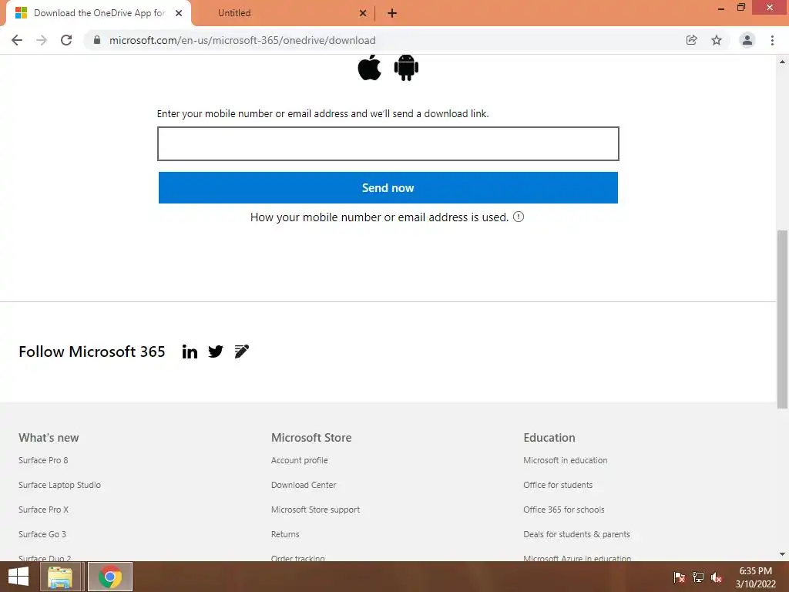Screen dimensions: 789x592
Task: Open the Surface Pro X link
Action: coord(43,510)
